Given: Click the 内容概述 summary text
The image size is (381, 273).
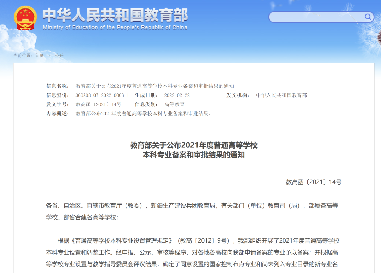Looking at the screenshot, I should [144, 114].
